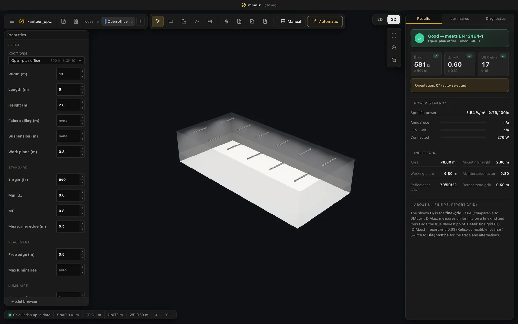Screen dimensions: 518x324
Task: Decrease the Max luminaires value with the down arrow
Action: click(82, 273)
